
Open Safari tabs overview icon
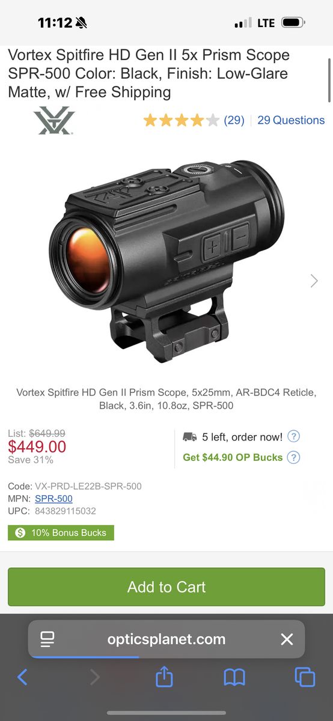click(305, 677)
